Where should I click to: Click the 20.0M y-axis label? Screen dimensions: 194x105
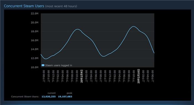click(x=35, y=23)
